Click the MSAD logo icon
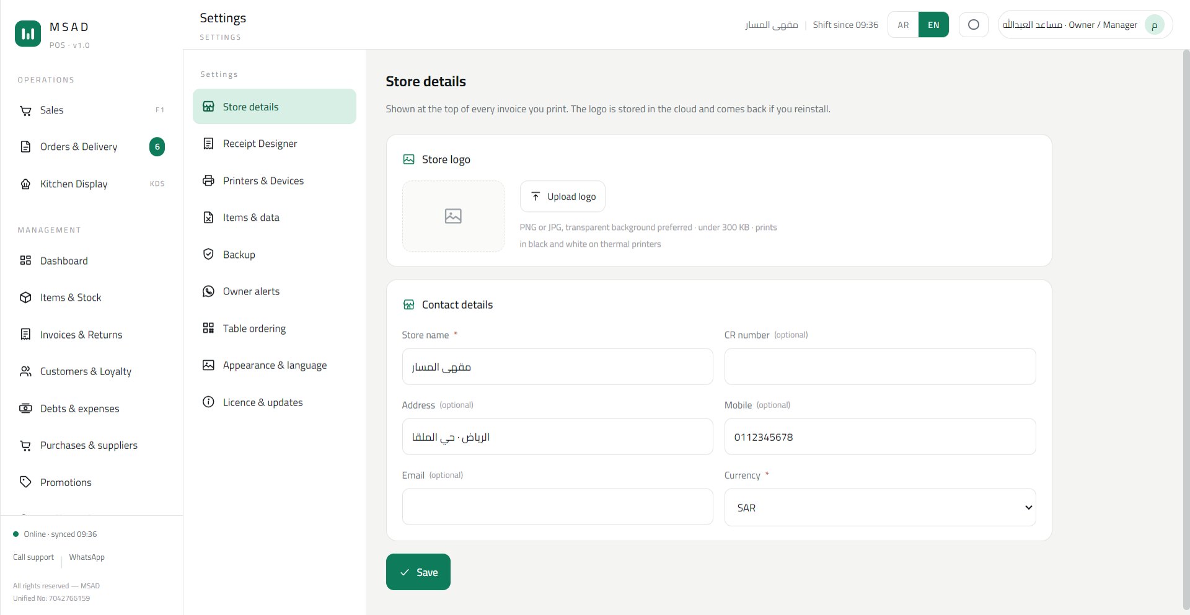The width and height of the screenshot is (1190, 615). pos(28,33)
